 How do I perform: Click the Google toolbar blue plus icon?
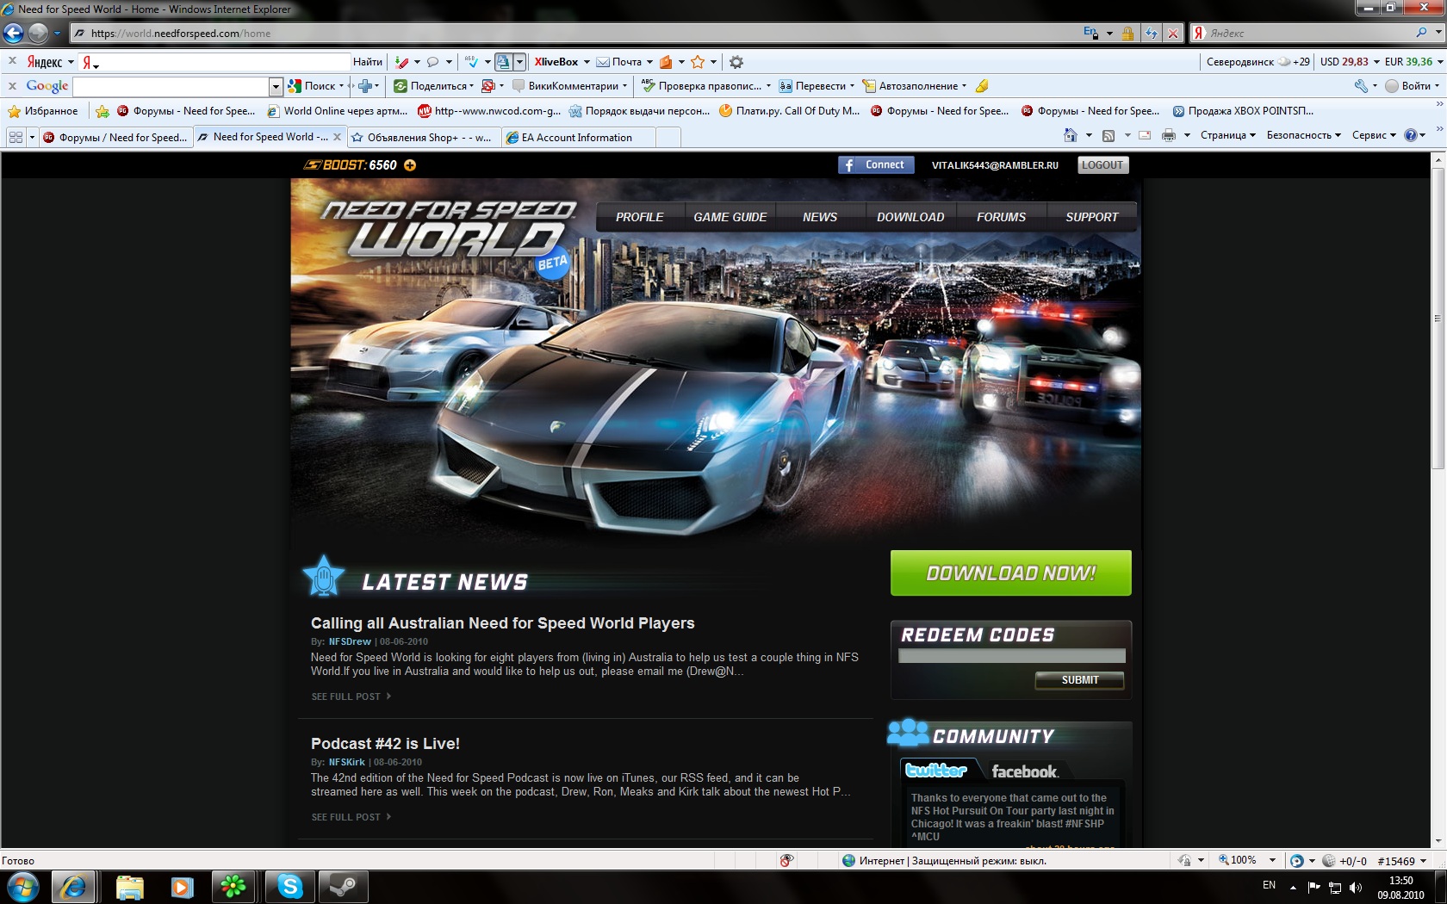click(365, 86)
